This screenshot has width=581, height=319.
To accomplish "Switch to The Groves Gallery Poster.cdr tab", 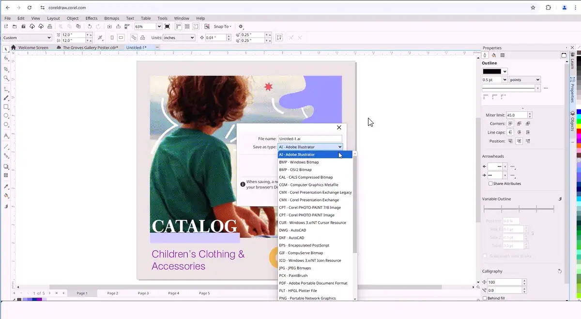I will click(90, 48).
